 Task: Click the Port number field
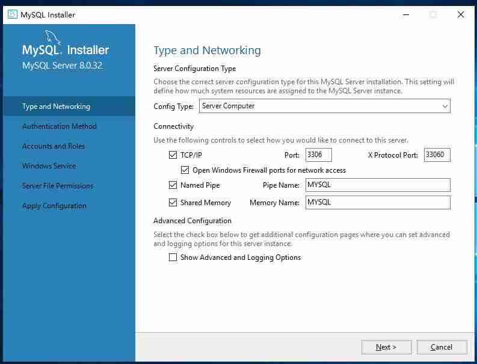pyautogui.click(x=318, y=155)
